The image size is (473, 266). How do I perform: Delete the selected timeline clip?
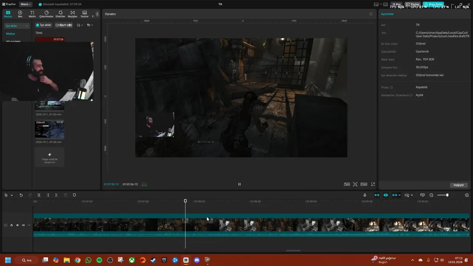click(65, 195)
